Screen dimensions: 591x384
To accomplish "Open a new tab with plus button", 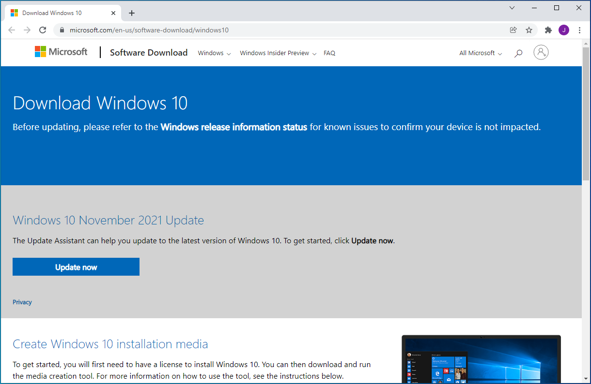I will [132, 13].
